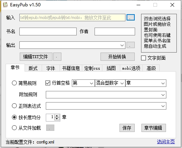The image size is (182, 148).
Task: Switch to the 版式 tab
Action: 33,68
